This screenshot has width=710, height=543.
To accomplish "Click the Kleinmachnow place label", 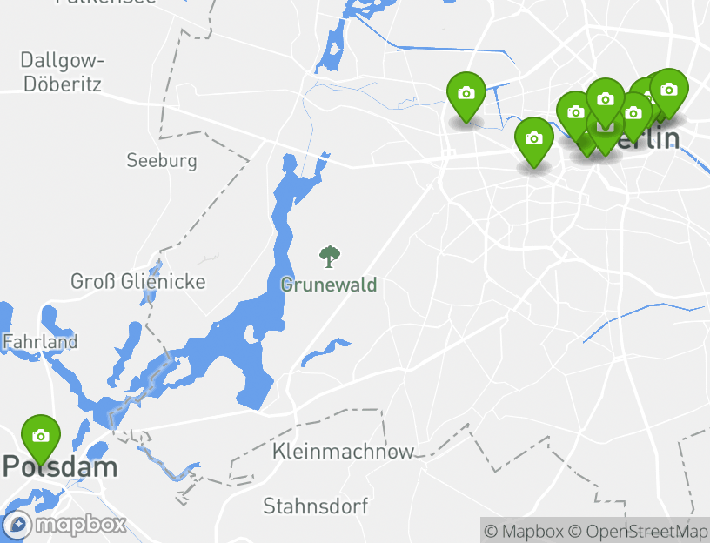I will click(343, 452).
